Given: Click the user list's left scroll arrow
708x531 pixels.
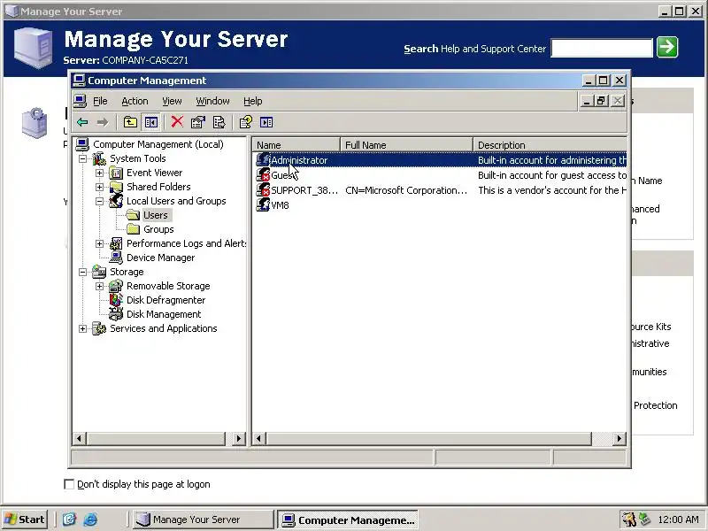Looking at the screenshot, I should point(259,438).
